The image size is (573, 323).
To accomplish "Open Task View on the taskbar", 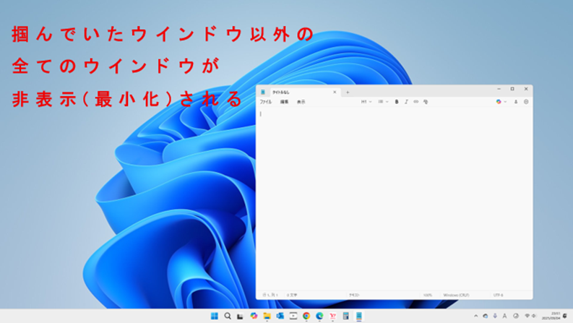I will (x=240, y=316).
